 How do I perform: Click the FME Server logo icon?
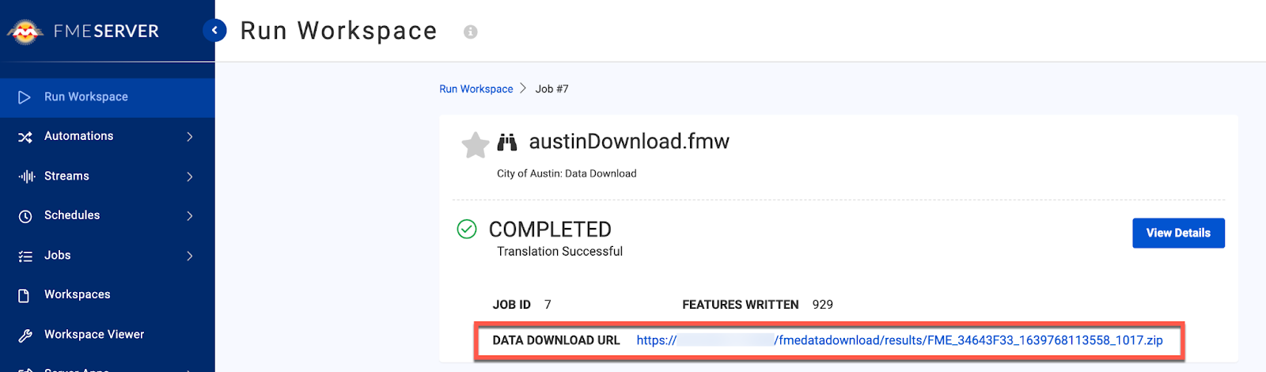(x=25, y=32)
